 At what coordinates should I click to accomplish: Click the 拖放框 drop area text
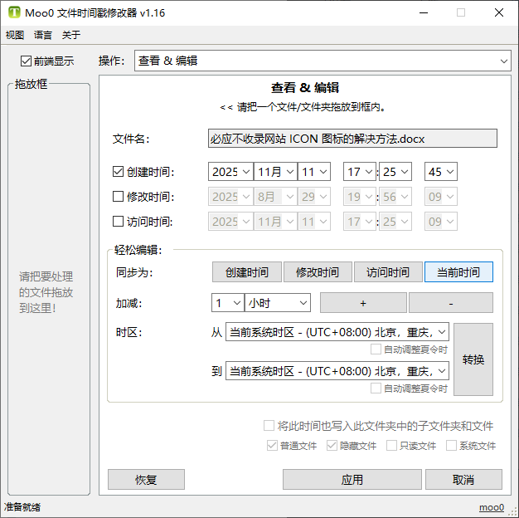coord(46,292)
